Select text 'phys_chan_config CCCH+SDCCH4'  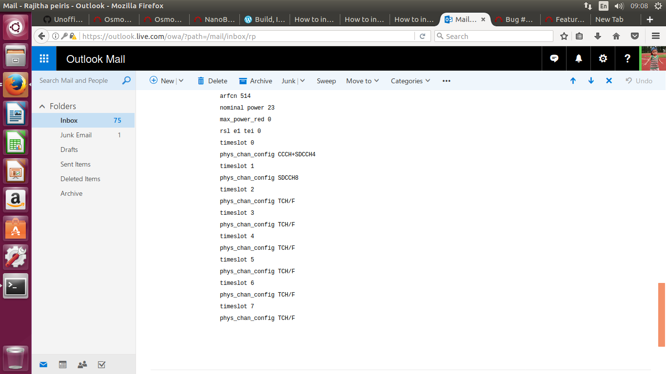(268, 154)
